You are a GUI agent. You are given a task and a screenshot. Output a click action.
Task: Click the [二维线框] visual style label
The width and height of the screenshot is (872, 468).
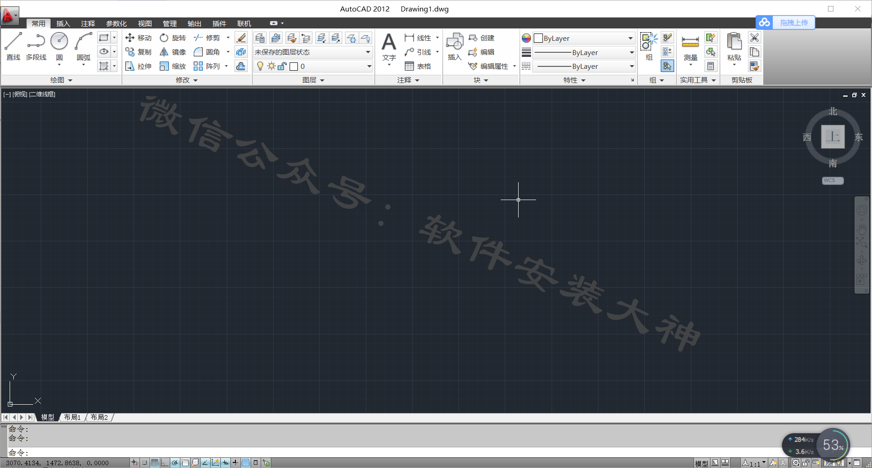click(42, 94)
